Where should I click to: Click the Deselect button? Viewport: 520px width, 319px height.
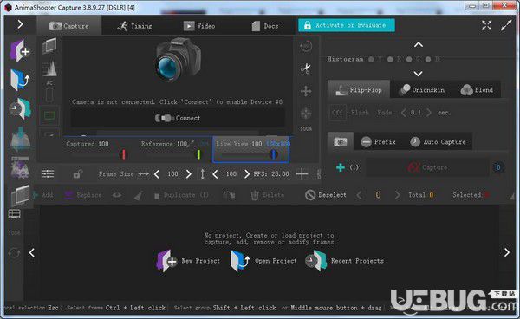(x=326, y=195)
